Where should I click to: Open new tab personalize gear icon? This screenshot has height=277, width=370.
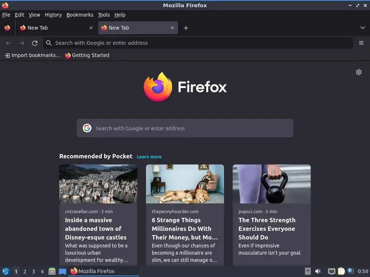pos(359,72)
